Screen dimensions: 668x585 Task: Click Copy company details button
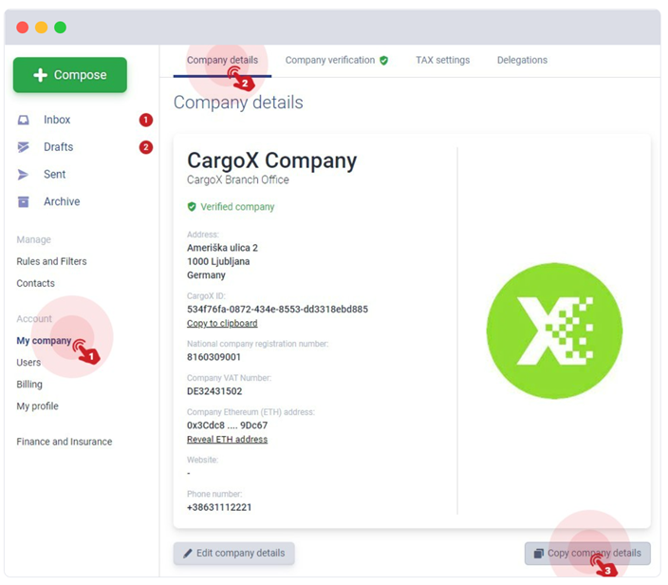click(x=587, y=553)
